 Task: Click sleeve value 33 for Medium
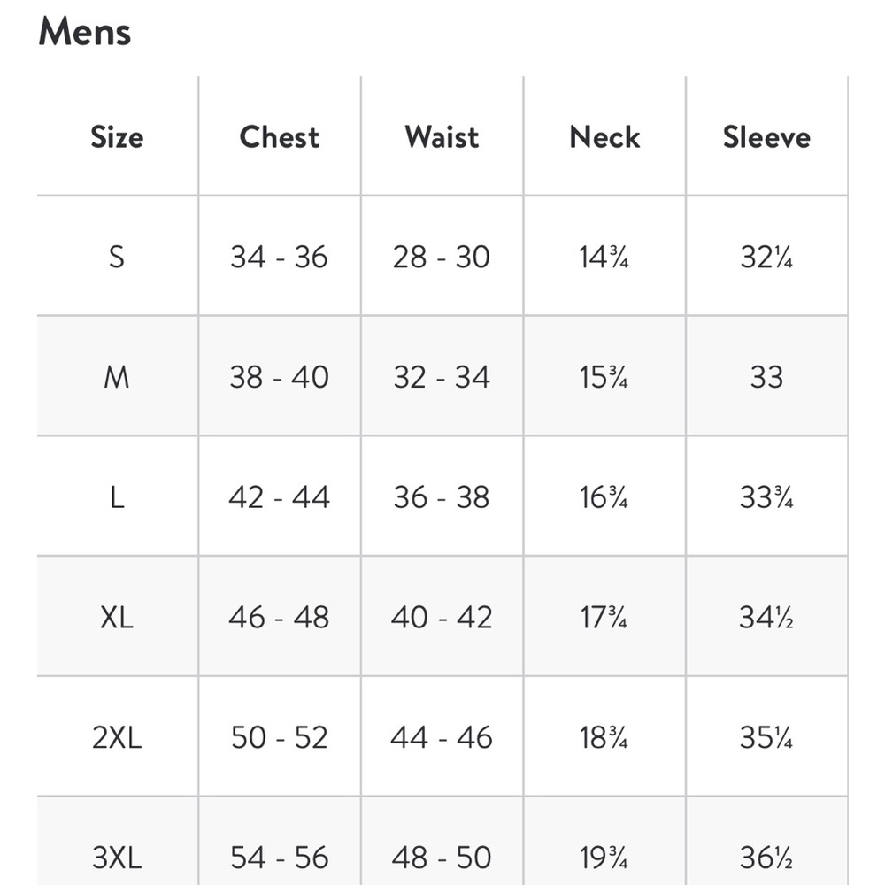click(x=766, y=377)
